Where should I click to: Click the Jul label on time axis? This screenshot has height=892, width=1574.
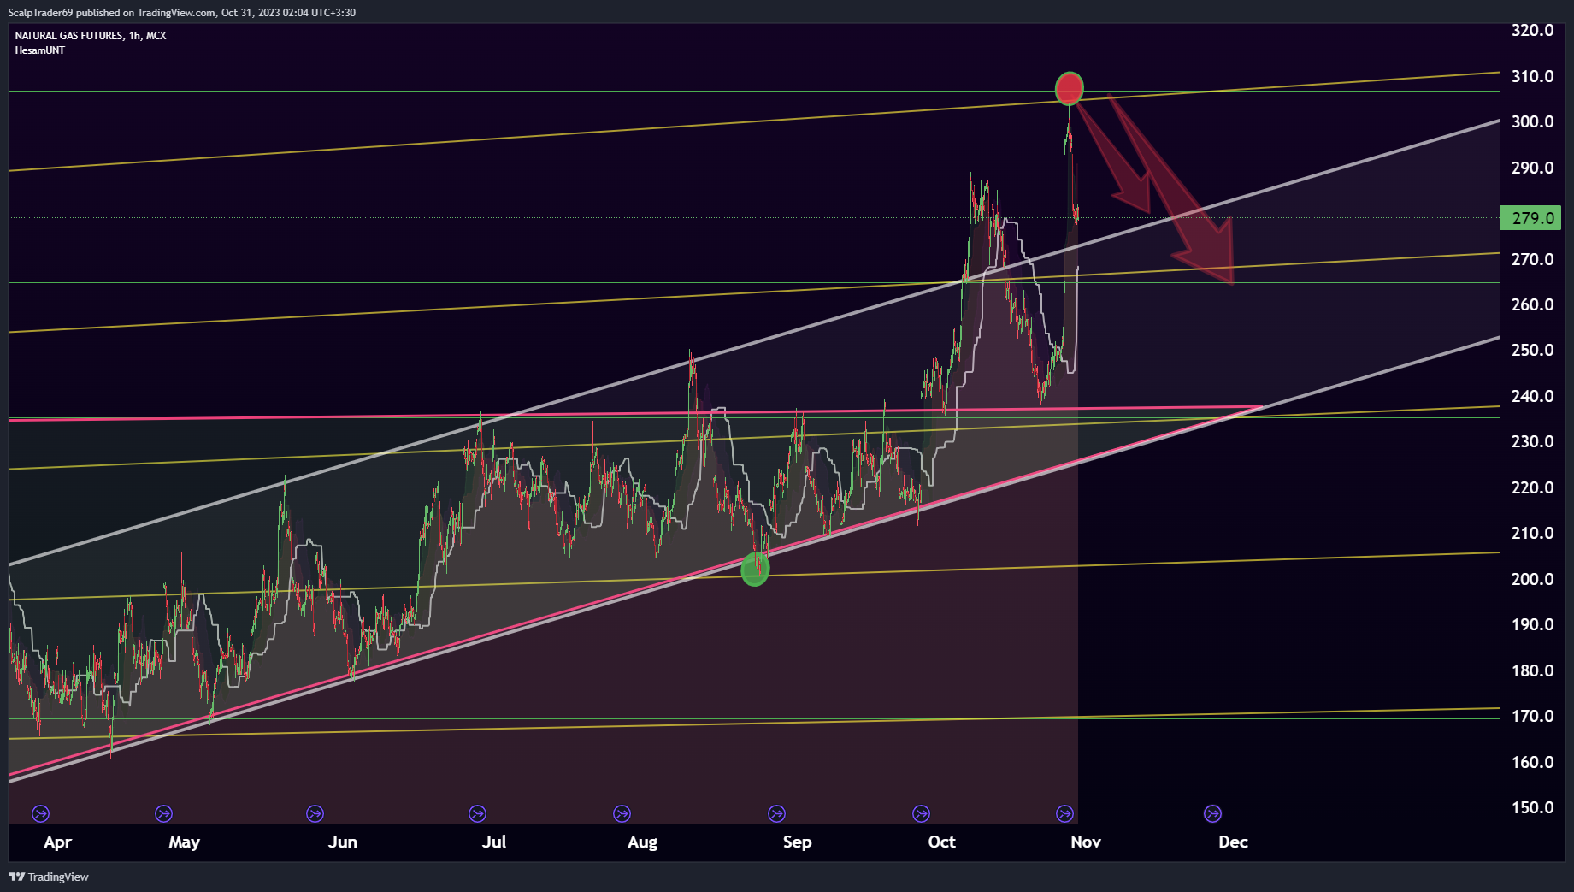coord(494,842)
